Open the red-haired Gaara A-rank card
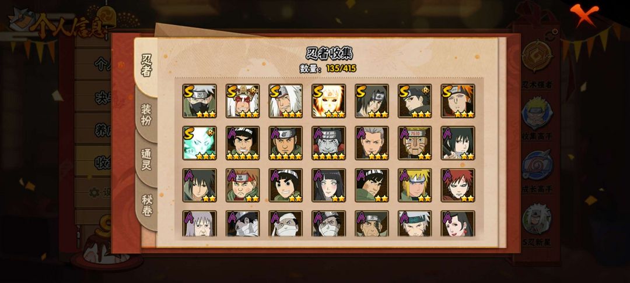630x283 pixels. click(458, 185)
